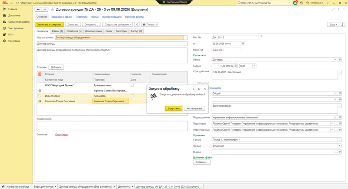Switch to the Файлы (1) tab
The image size is (348, 189).
point(57,31)
